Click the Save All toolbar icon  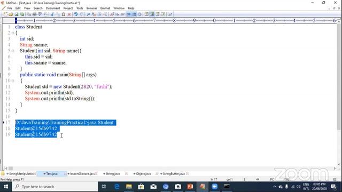22,14
